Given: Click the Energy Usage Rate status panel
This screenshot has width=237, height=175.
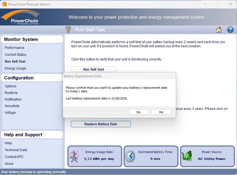Looking at the screenshot, I should pyautogui.click(x=95, y=156).
